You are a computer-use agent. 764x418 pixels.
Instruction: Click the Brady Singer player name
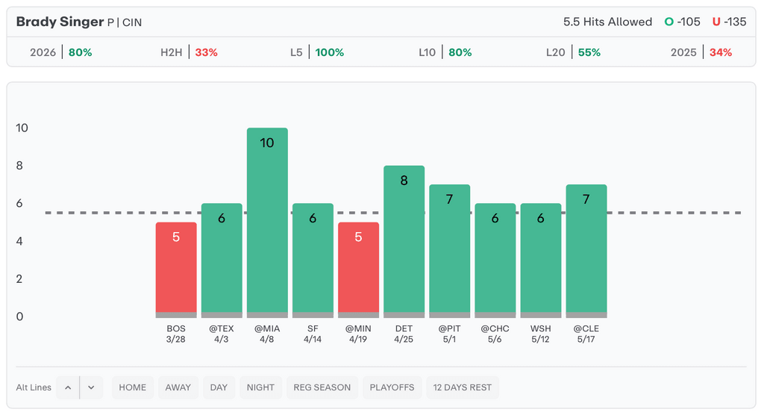click(x=60, y=22)
